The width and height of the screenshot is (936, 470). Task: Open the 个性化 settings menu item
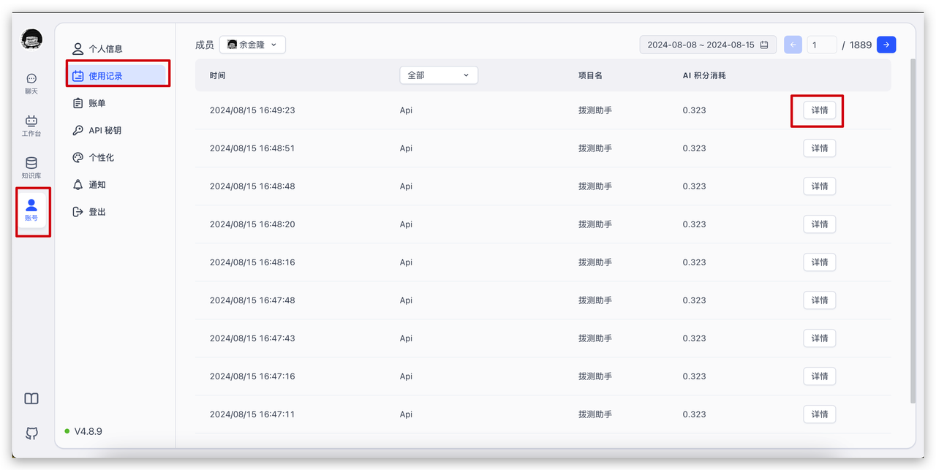(101, 157)
